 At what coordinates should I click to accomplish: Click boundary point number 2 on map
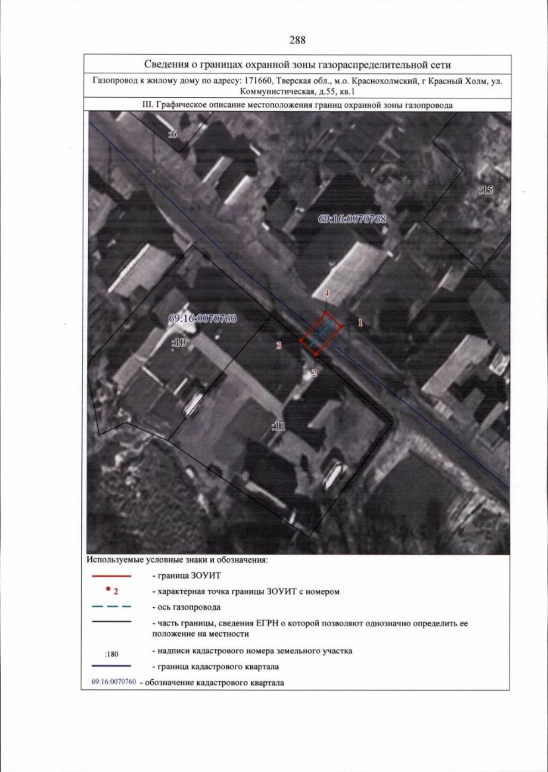click(314, 373)
